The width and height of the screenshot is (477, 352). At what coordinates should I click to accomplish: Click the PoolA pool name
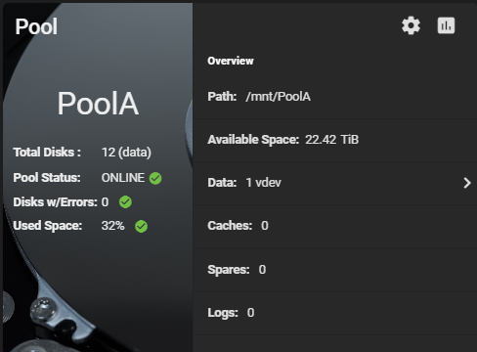(x=98, y=104)
